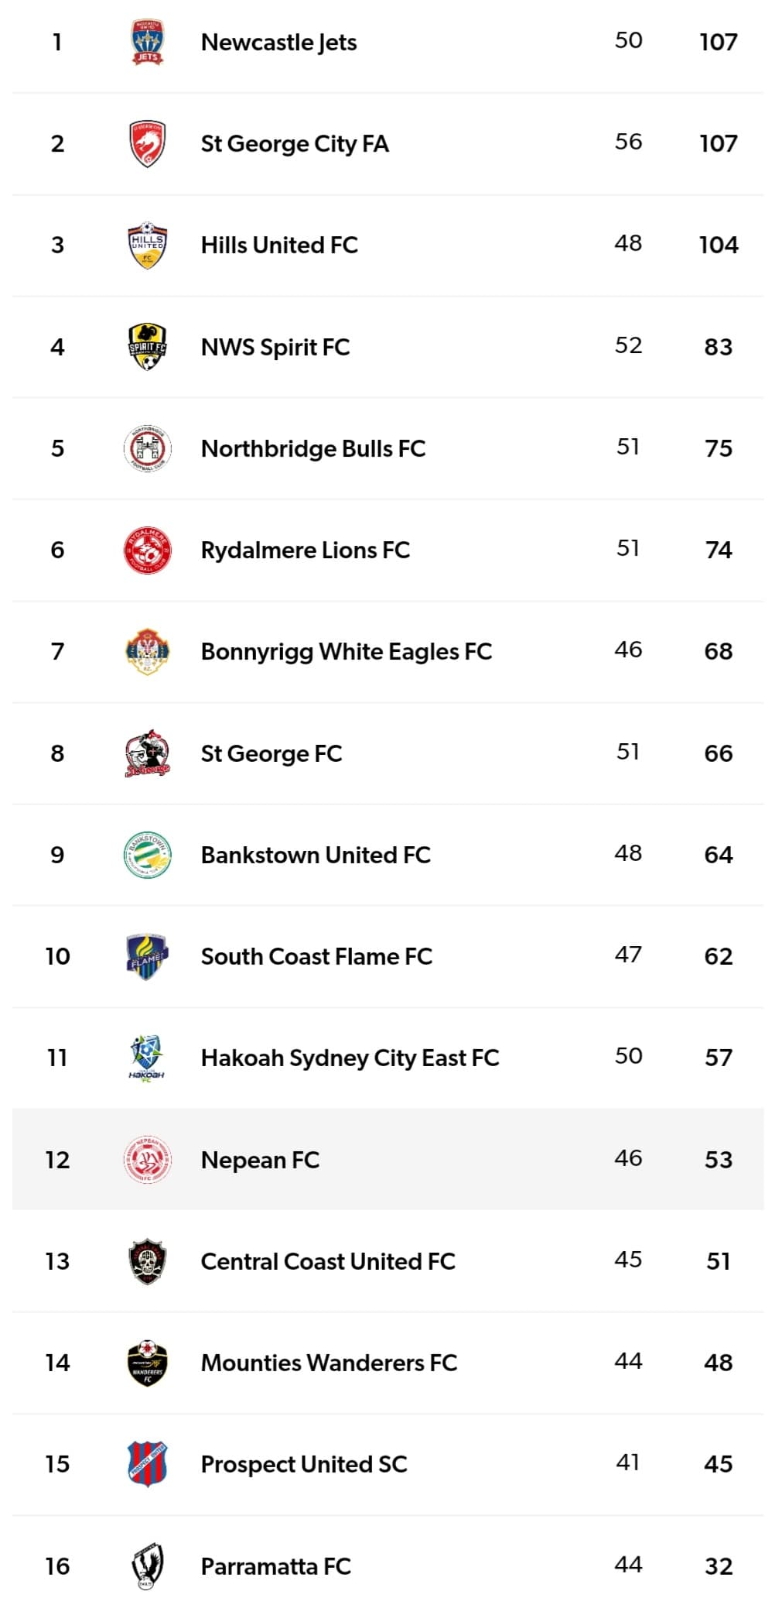
Task: Click the Parramatta FC eagle logo
Action: 147,1566
